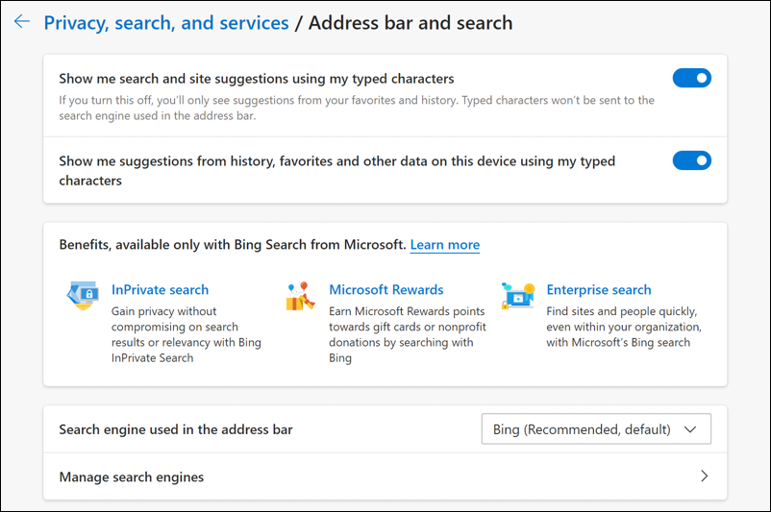This screenshot has height=512, width=771.
Task: Open Privacy, search, and services breadcrumb
Action: pyautogui.click(x=166, y=23)
